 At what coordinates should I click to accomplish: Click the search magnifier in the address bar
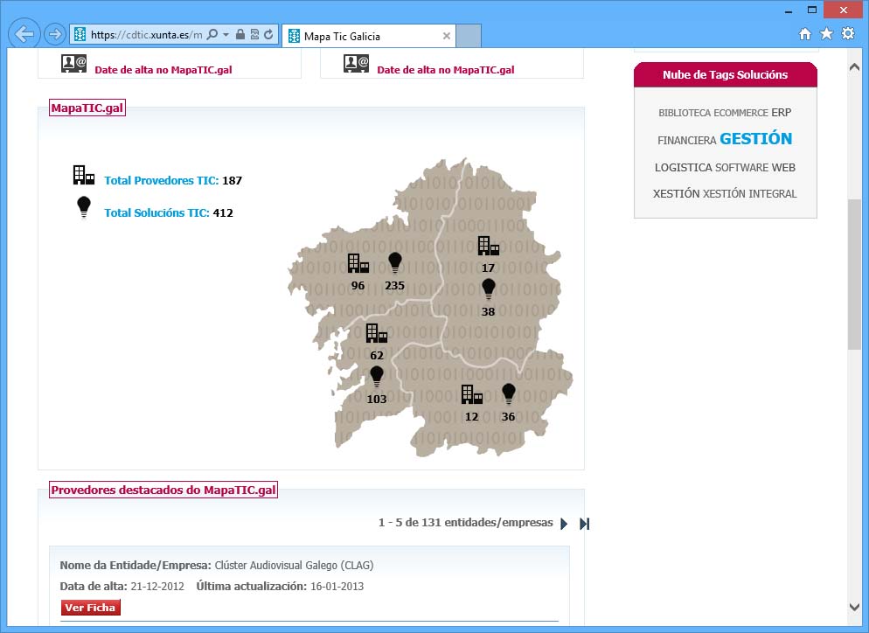coord(212,34)
